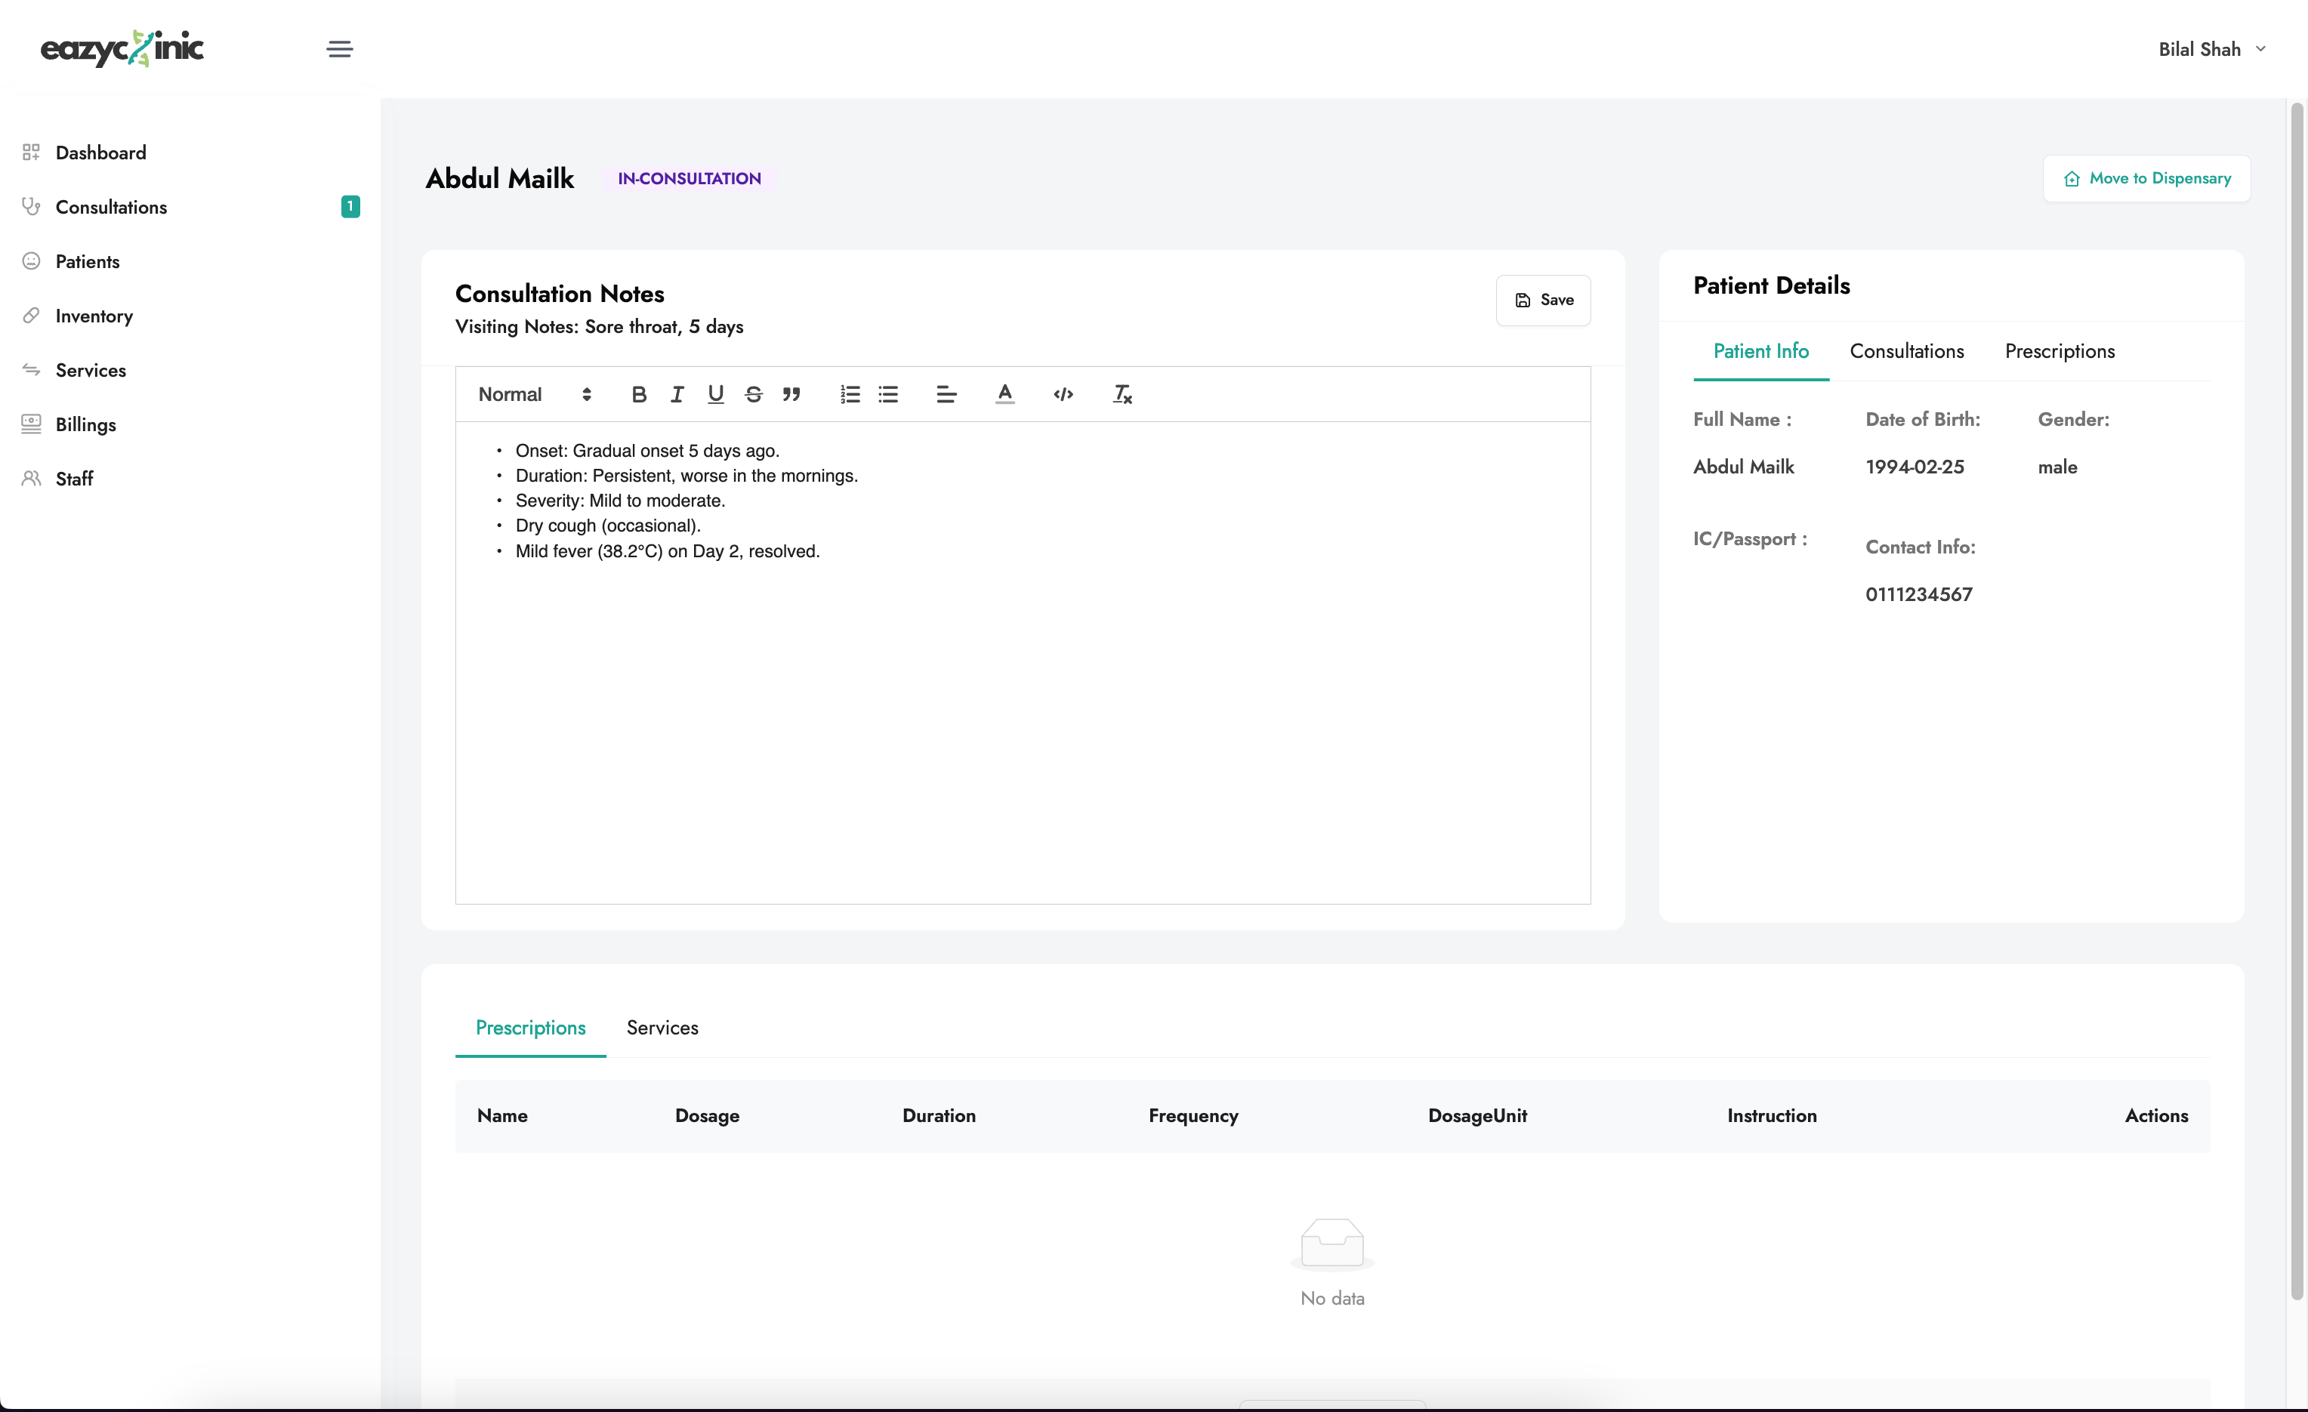The image size is (2308, 1412).
Task: Open Prescriptions tab in Patient Details
Action: click(x=2059, y=351)
